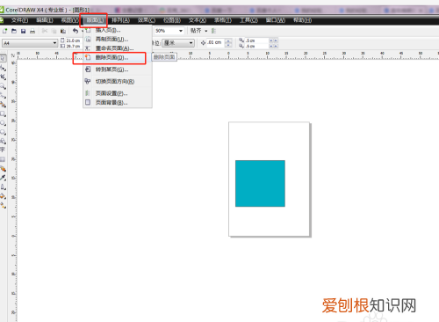Open the 50% zoom level dropdown
This screenshot has height=322, width=439.
(181, 31)
